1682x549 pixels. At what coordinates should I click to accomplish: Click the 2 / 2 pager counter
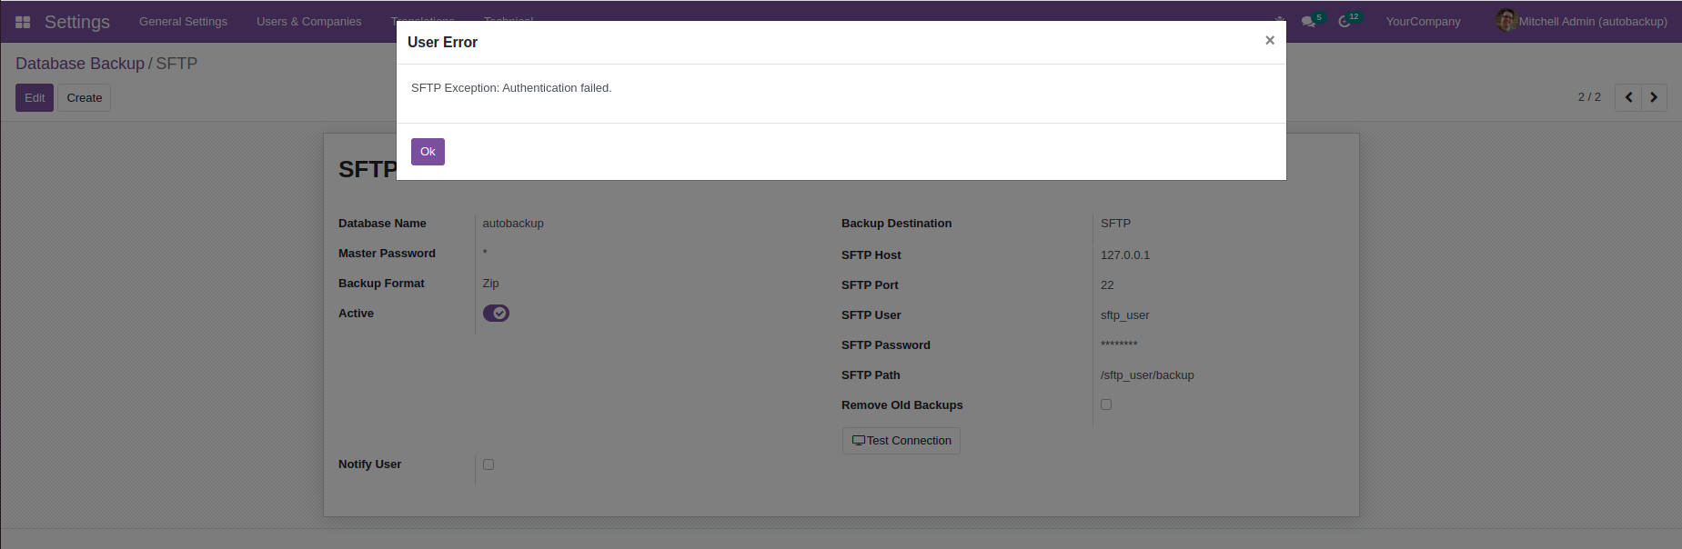pyautogui.click(x=1588, y=97)
